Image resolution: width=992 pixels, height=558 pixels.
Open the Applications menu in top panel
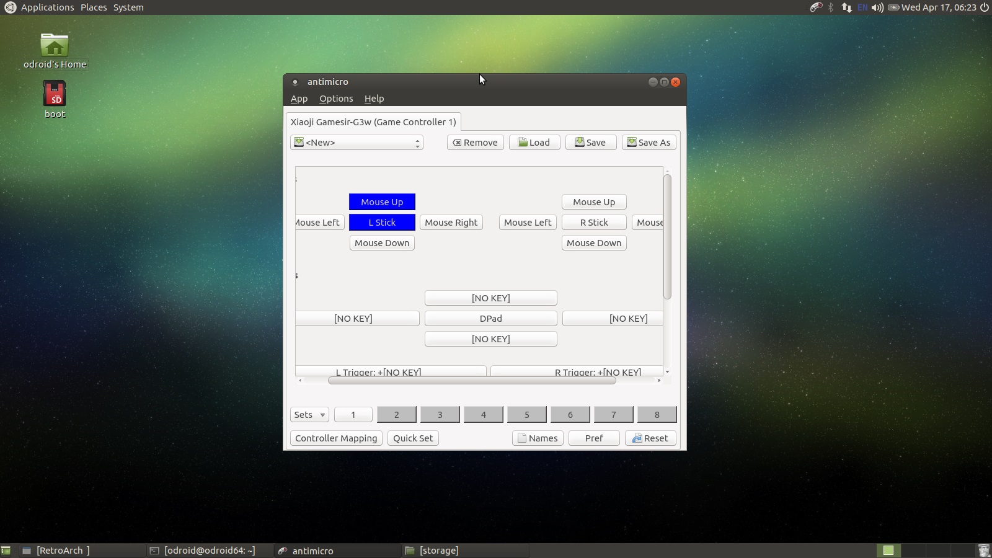pyautogui.click(x=47, y=7)
